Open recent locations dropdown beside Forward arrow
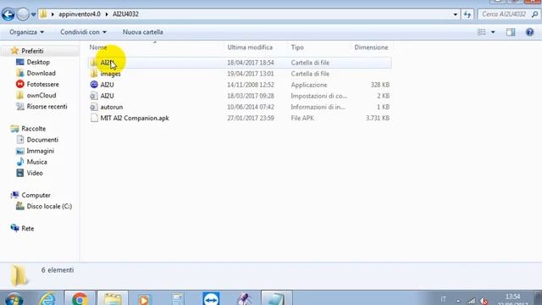This screenshot has width=542, height=305. pos(33,14)
